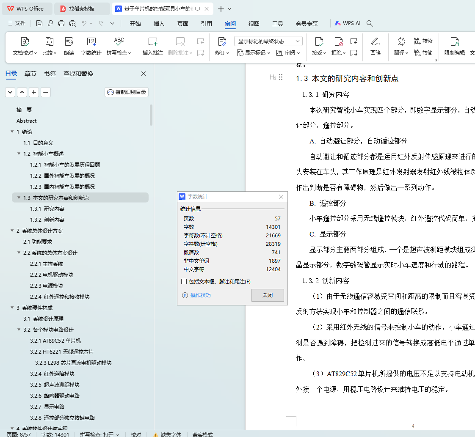This screenshot has height=437, width=475.
Task: Open the 文档校对 proofreading tool
Action: (25, 46)
